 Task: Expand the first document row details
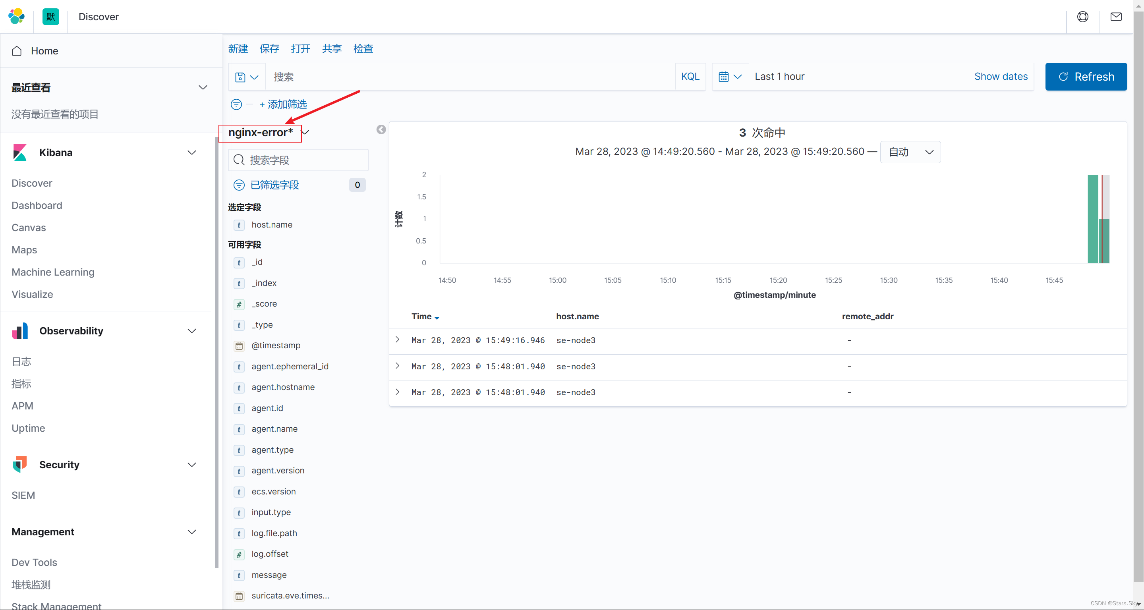[398, 340]
